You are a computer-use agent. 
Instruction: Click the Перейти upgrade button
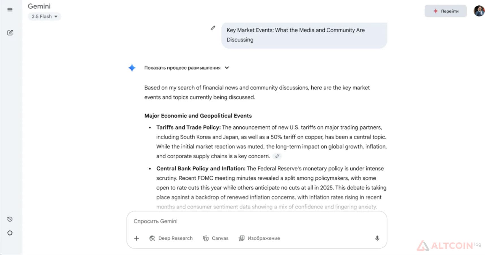click(x=445, y=11)
